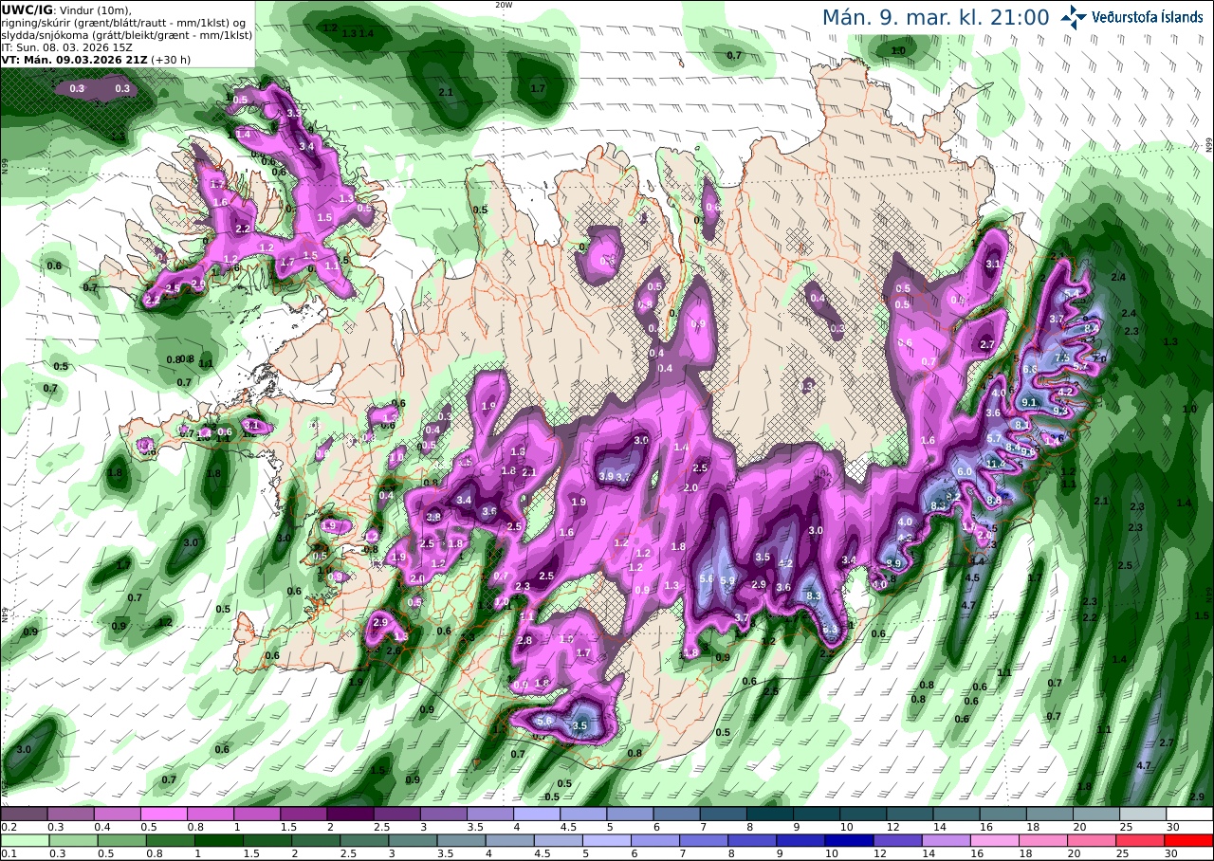Pick the light lavender 4 swatch in upper legend
Viewport: 1214px width, 861px height.
coord(537,814)
